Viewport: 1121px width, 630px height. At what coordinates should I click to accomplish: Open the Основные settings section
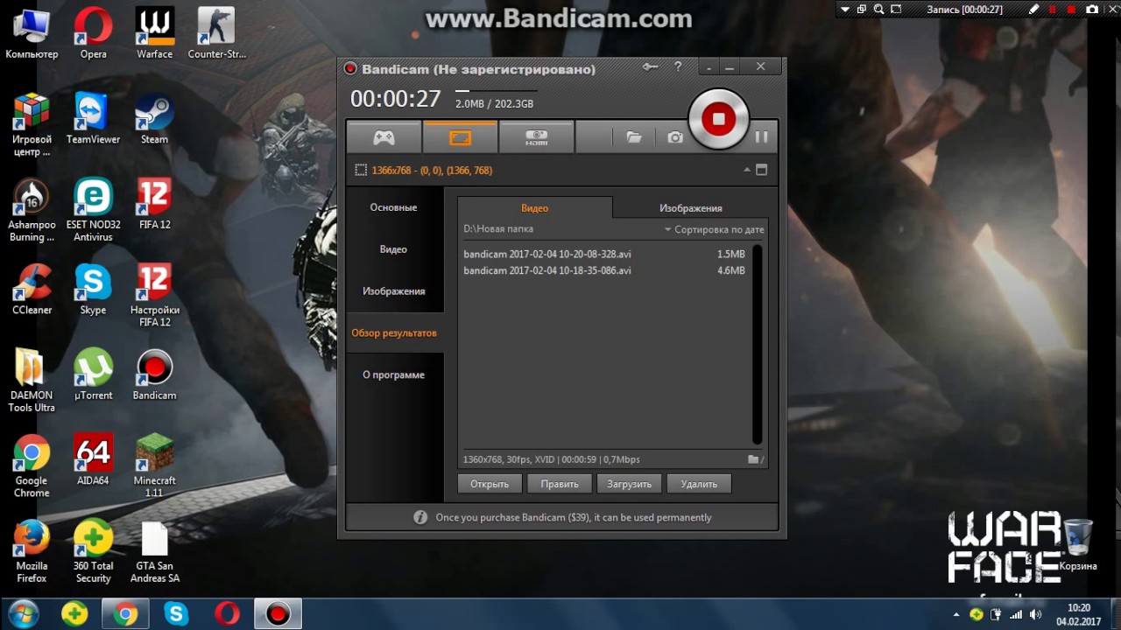coord(393,207)
